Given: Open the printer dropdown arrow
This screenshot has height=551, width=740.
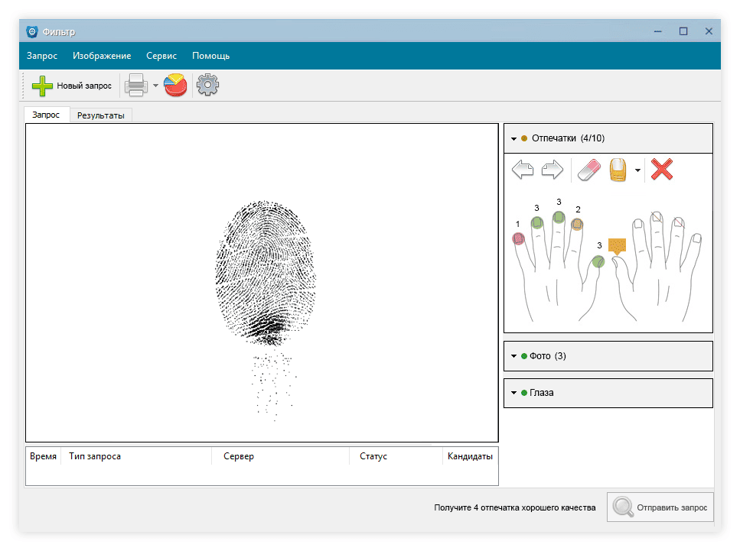Looking at the screenshot, I should [155, 86].
